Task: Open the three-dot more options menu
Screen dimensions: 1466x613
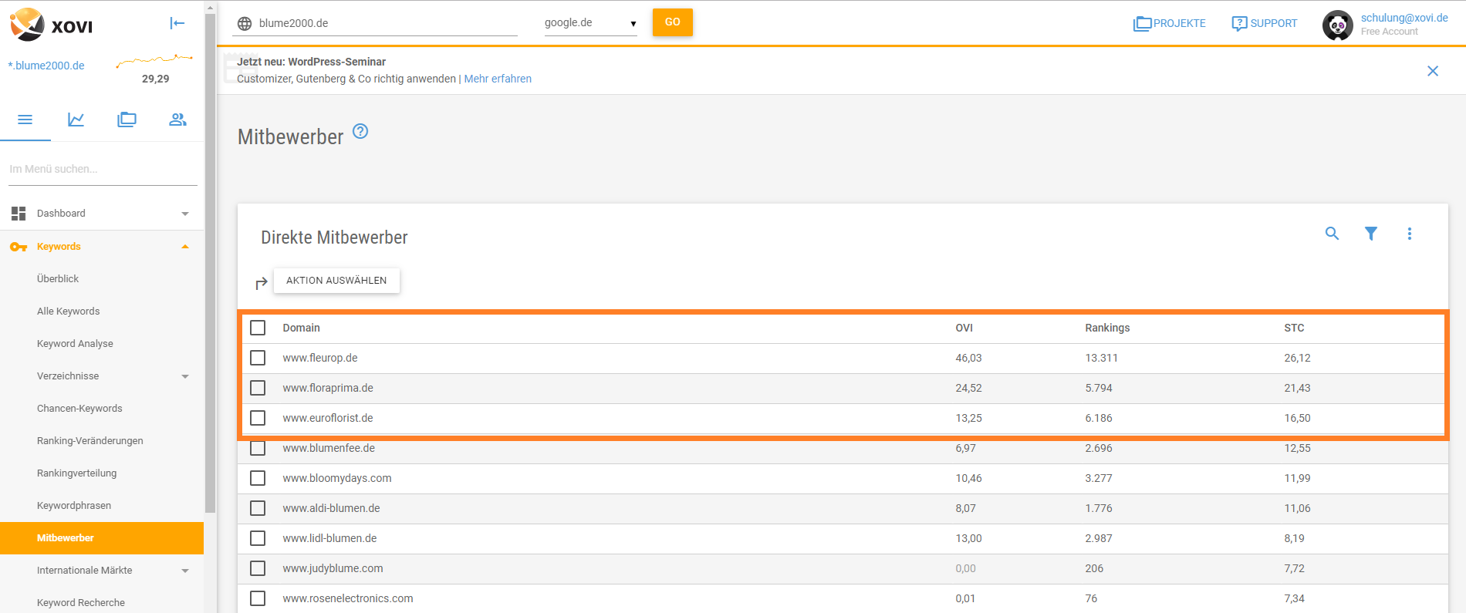Action: click(1410, 234)
